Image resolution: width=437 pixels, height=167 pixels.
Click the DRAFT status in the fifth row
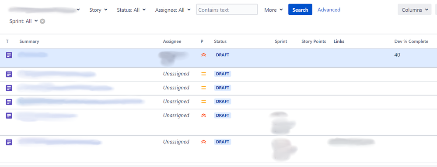[223, 115]
